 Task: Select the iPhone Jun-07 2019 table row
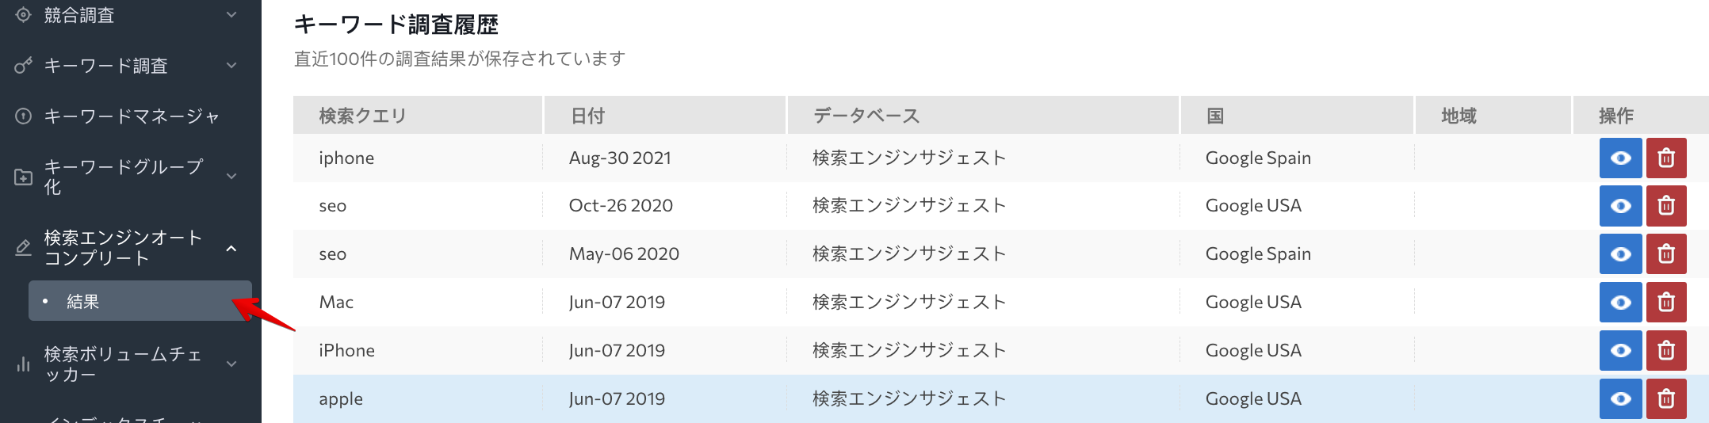pos(1001,350)
